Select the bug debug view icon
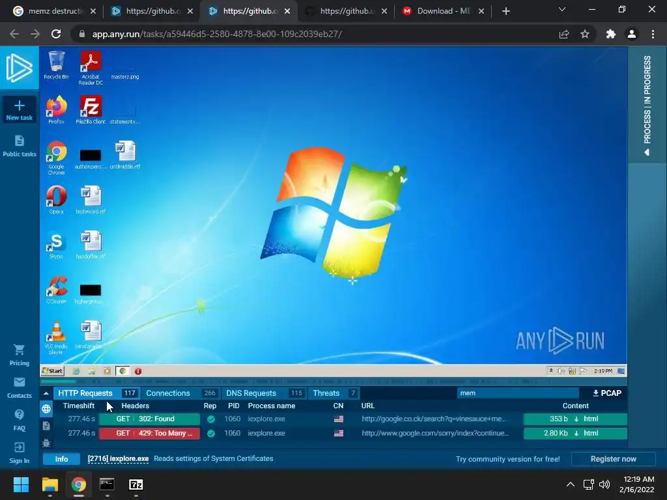667x500 pixels. pyautogui.click(x=46, y=443)
